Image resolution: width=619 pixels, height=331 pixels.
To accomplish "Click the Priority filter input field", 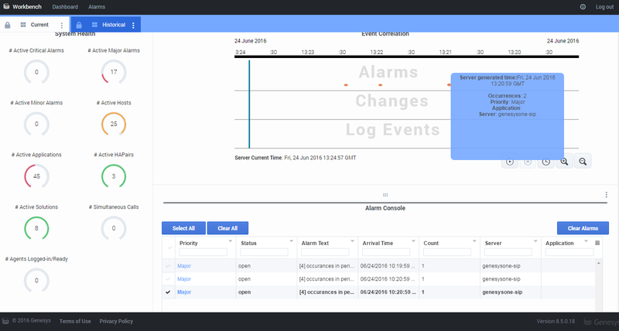I will tap(203, 252).
